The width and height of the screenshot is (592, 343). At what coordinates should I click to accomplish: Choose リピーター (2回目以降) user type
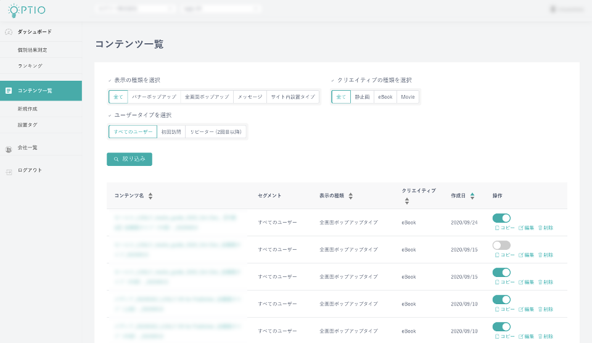(216, 132)
